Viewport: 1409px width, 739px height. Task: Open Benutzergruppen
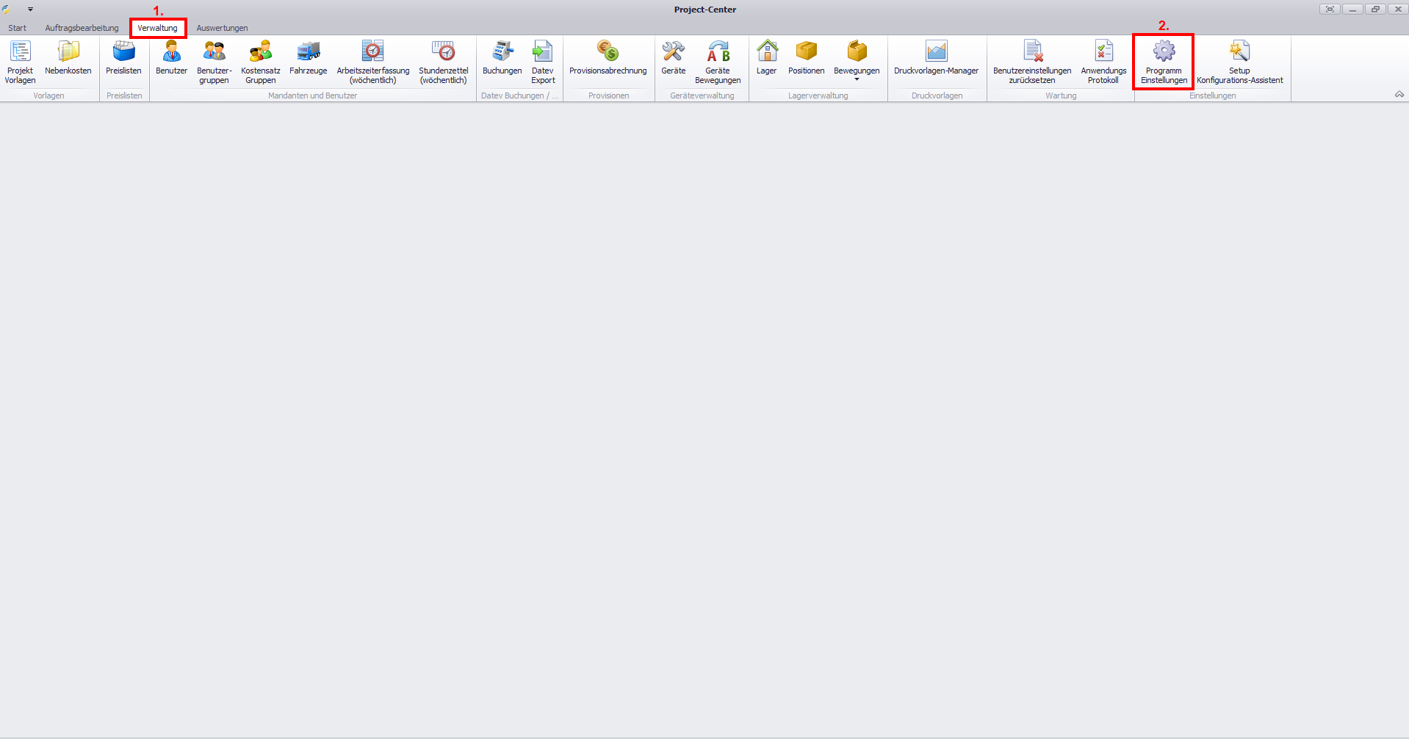pos(215,62)
